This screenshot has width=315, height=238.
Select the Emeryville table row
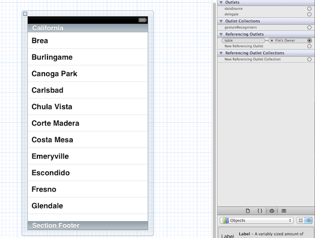[88, 156]
